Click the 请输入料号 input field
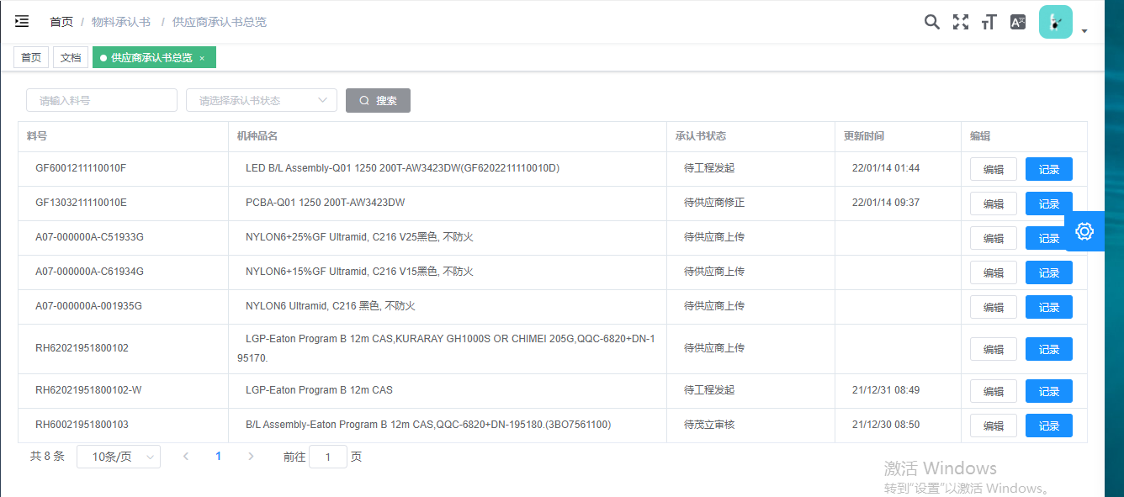Viewport: 1124px width, 497px height. pyautogui.click(x=102, y=100)
